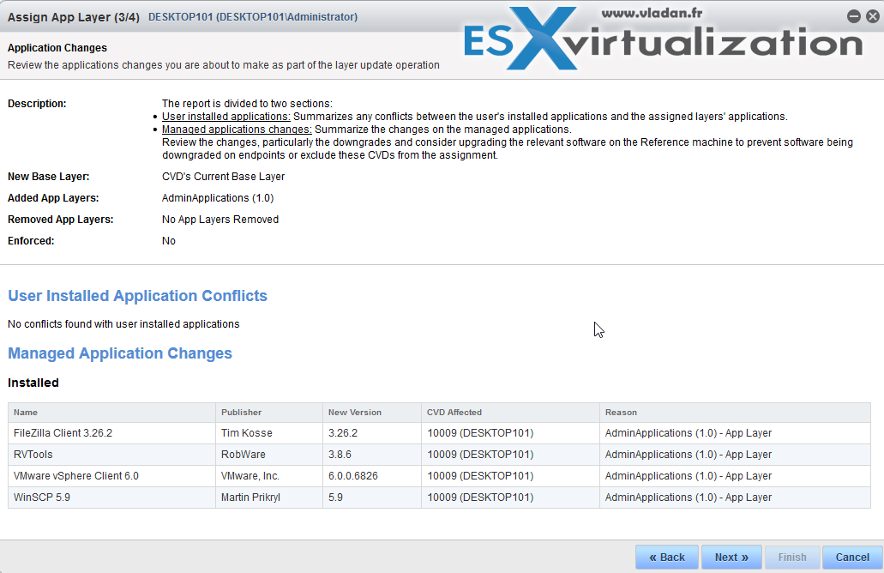This screenshot has height=573, width=884.
Task: Click the Name column header
Action: click(111, 413)
